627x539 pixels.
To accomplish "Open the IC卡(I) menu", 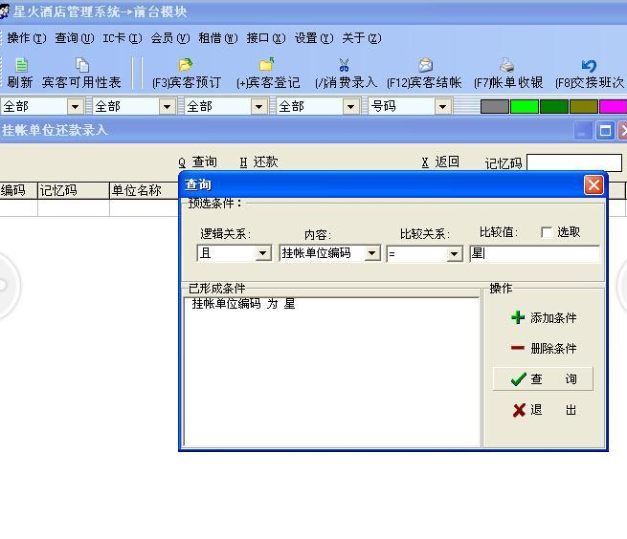I will [x=123, y=38].
